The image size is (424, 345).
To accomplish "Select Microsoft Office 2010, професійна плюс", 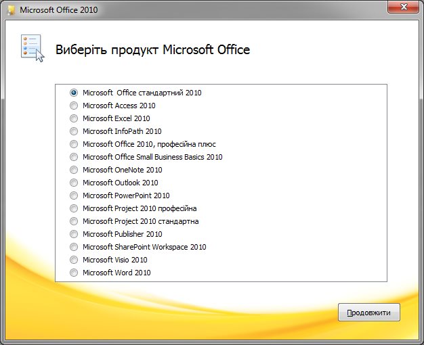I will [74, 144].
